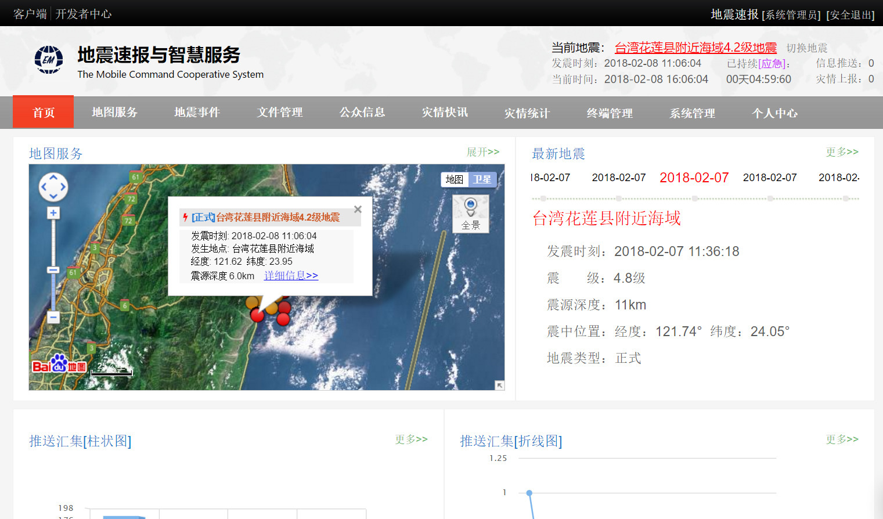Switch map to 卫星 satellite view
The width and height of the screenshot is (883, 519).
pos(482,179)
